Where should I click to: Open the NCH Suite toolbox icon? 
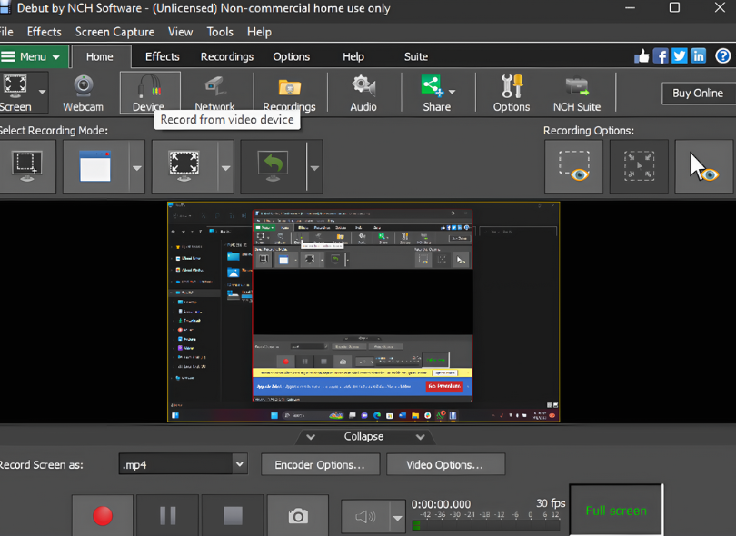[x=576, y=93]
